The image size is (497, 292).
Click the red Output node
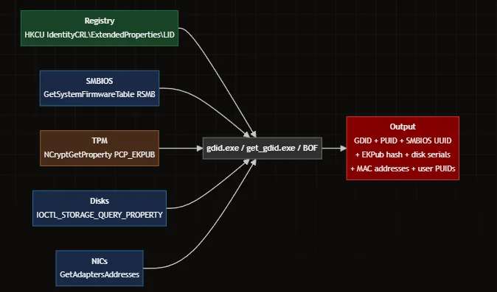tap(403, 149)
